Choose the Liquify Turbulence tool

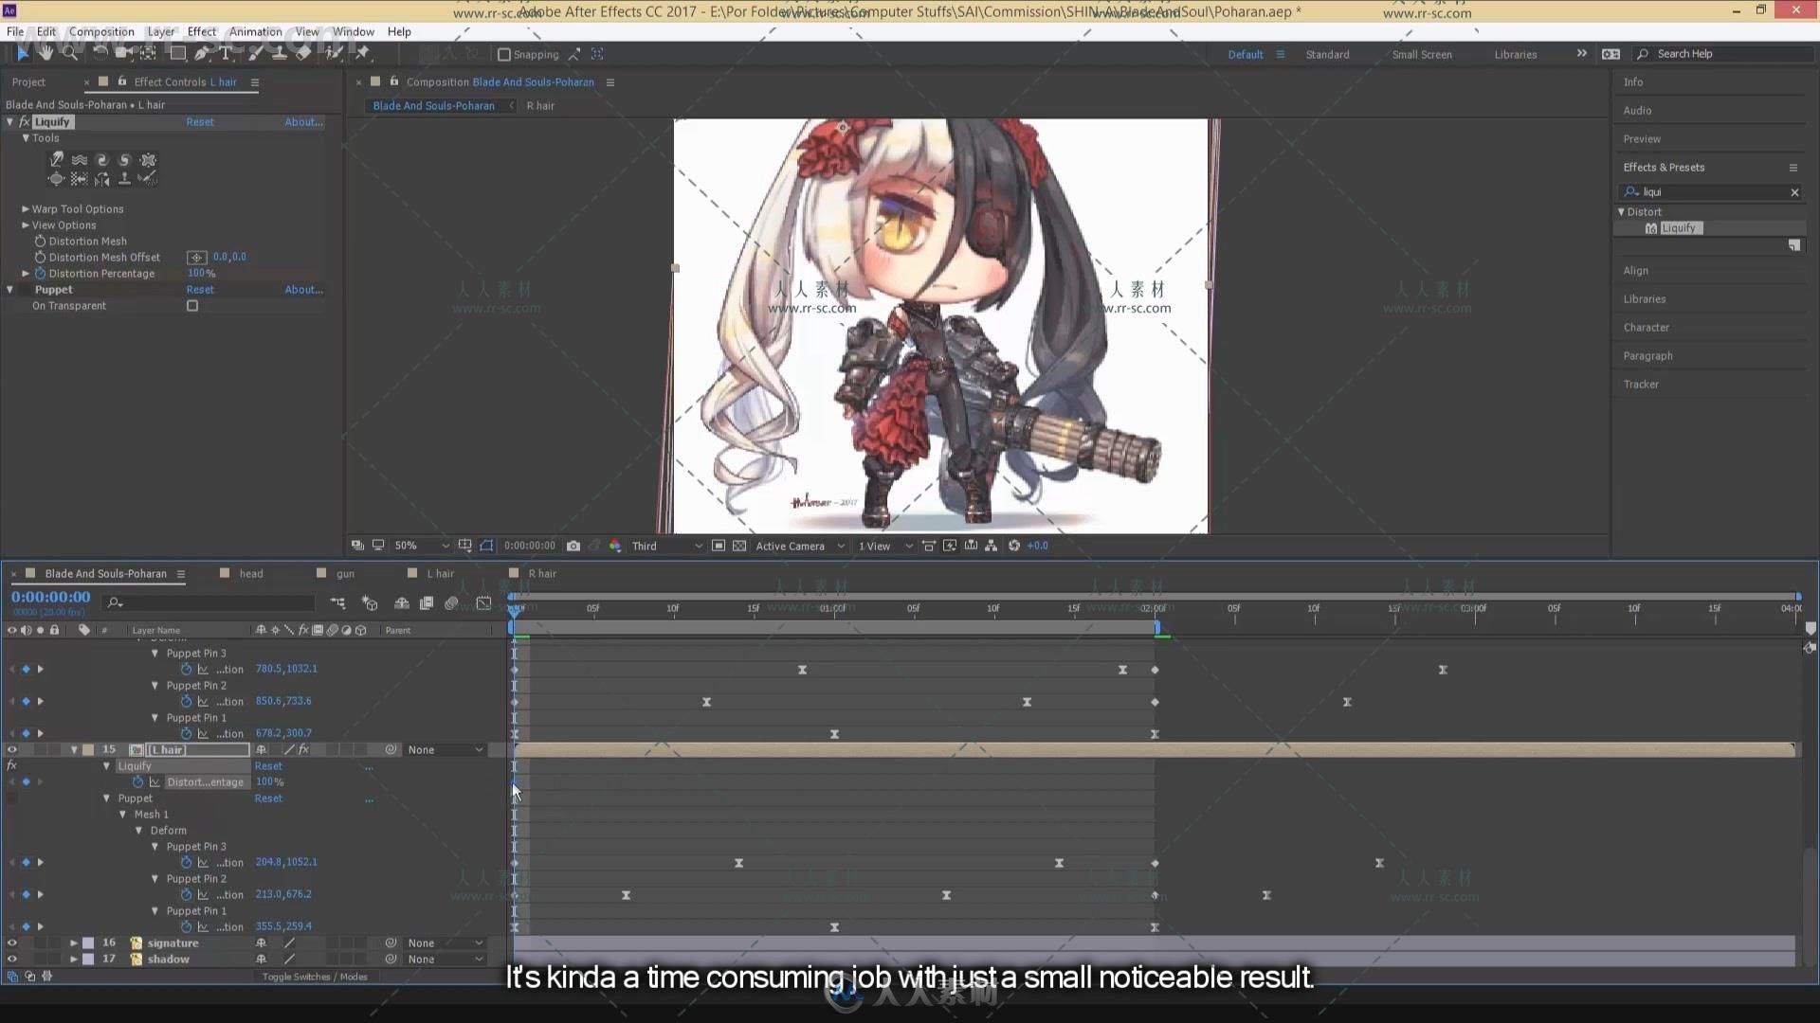pyautogui.click(x=80, y=160)
